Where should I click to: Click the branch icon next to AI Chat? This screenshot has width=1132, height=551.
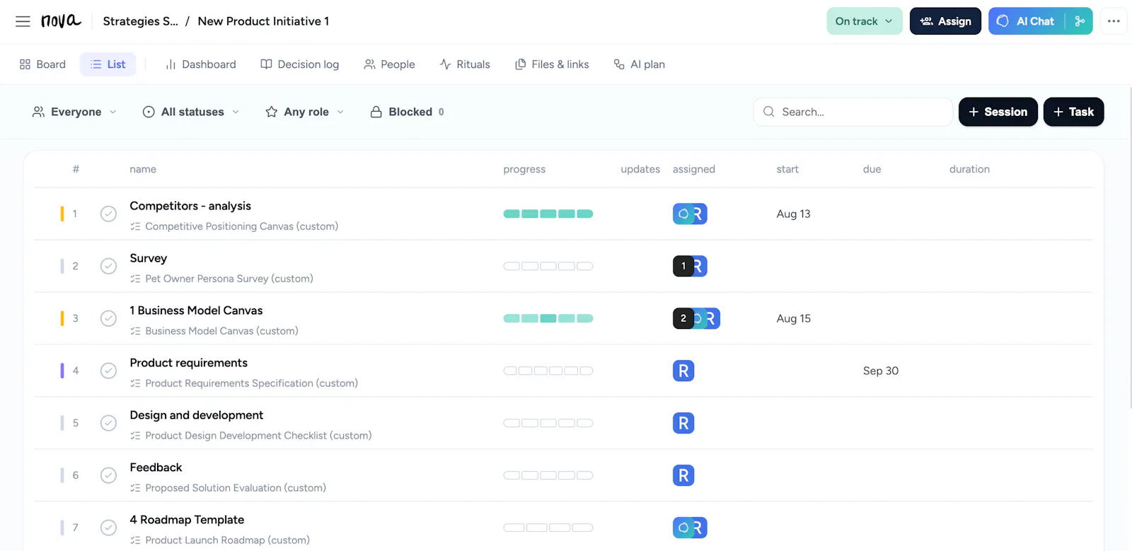[x=1080, y=21]
